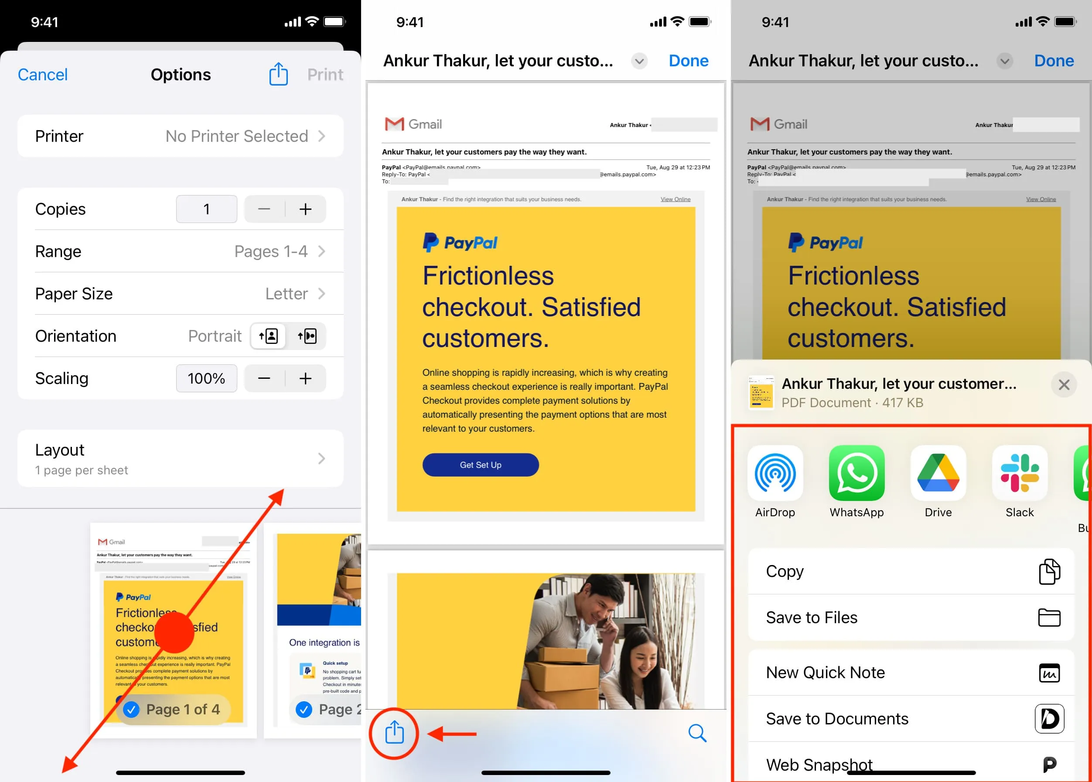This screenshot has height=782, width=1092.
Task: Tap the Cancel button
Action: tap(44, 75)
